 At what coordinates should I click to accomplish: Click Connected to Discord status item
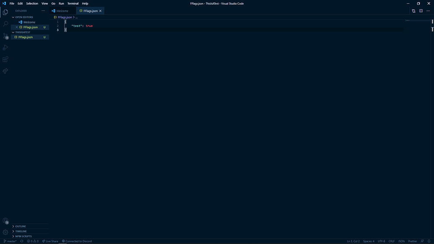tap(77, 241)
